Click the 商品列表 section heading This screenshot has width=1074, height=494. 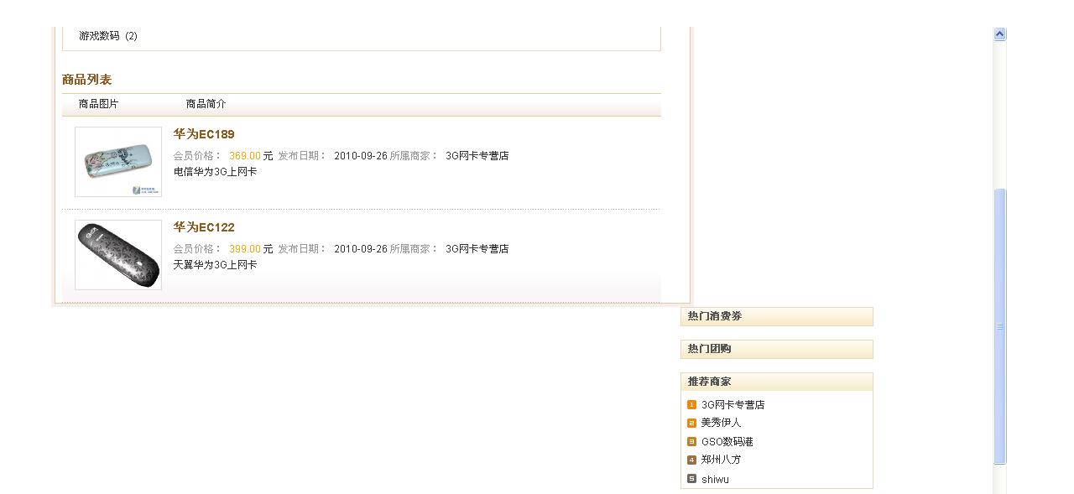(86, 80)
